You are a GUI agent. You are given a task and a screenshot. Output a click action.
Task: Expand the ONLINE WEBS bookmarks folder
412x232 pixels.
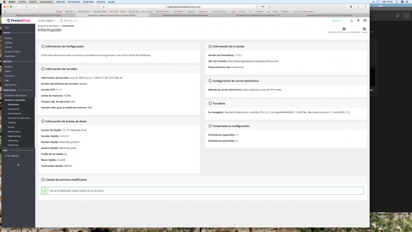tap(100, 12)
